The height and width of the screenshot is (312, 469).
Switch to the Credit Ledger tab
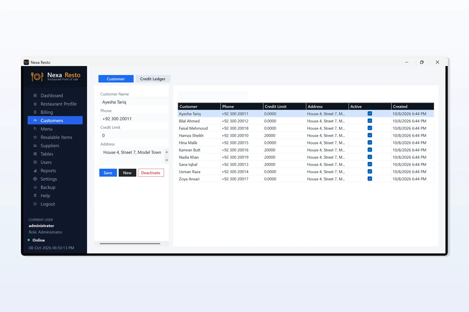(153, 79)
